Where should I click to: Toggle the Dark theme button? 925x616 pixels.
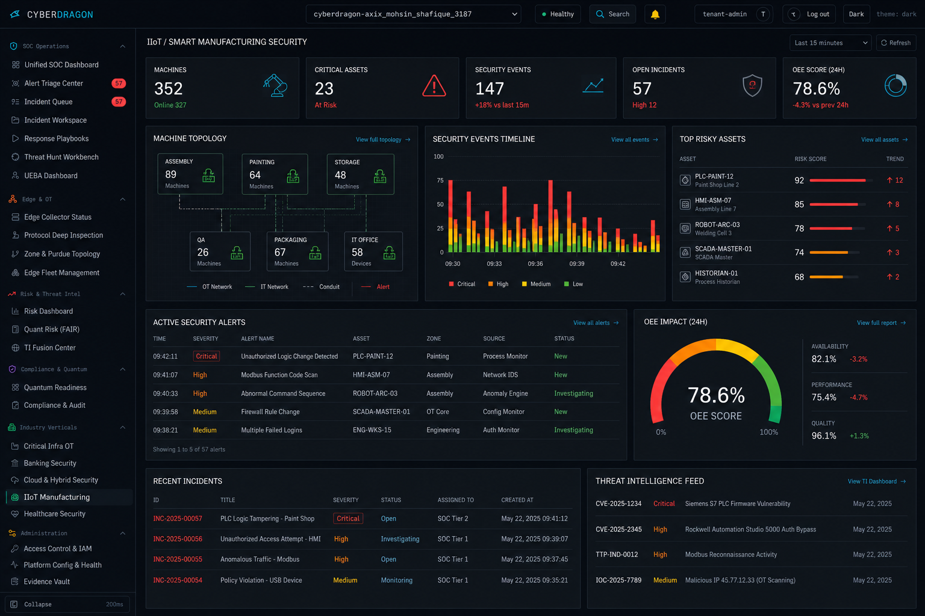(x=856, y=14)
